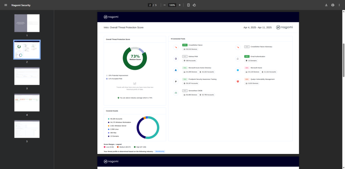Click the Microsoft Azure Active Directory icon

pyautogui.click(x=176, y=70)
